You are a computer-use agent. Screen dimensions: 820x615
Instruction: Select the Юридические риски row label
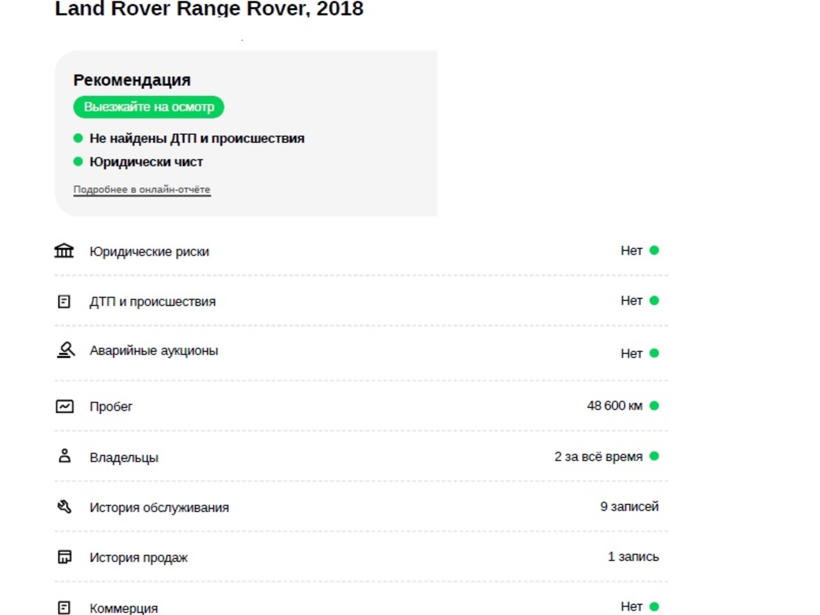click(149, 252)
